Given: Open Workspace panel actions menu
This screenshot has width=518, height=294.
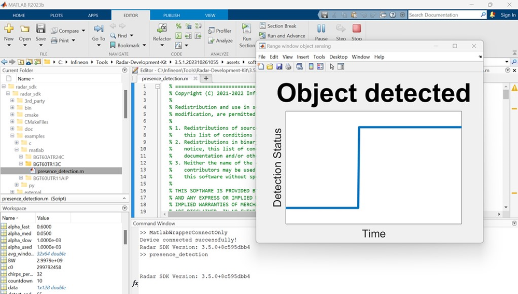Looking at the screenshot, I should 124,208.
